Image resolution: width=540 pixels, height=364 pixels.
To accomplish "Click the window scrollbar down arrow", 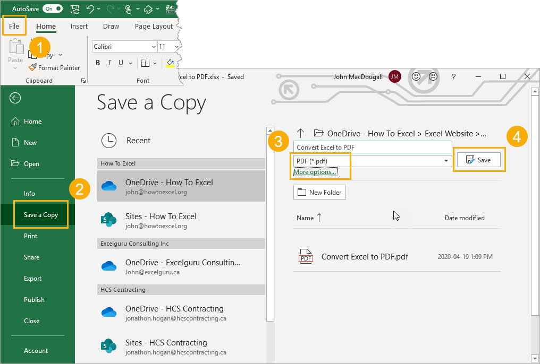I will click(535, 360).
